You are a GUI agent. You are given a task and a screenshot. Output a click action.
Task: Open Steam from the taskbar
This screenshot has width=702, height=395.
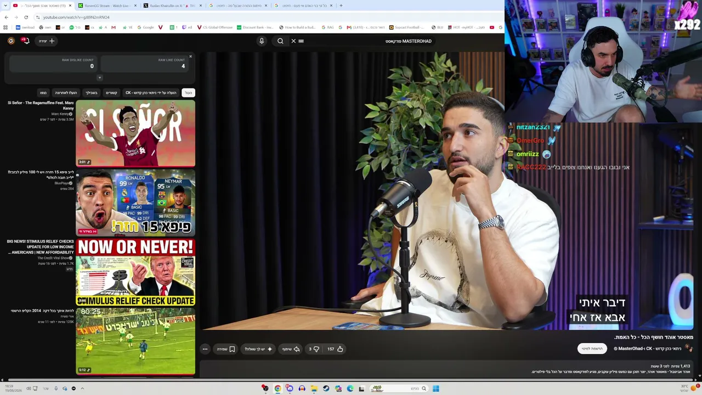coord(326,388)
